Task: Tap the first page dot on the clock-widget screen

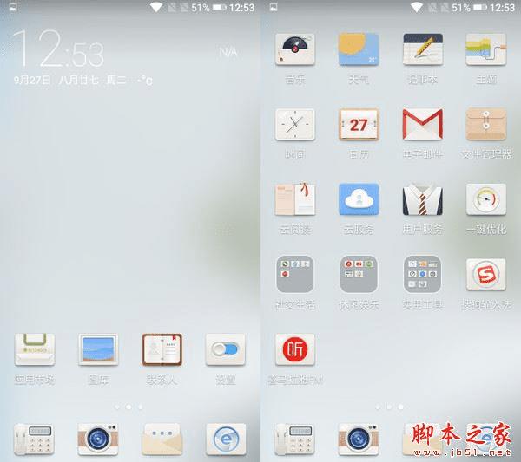Action: coord(116,407)
